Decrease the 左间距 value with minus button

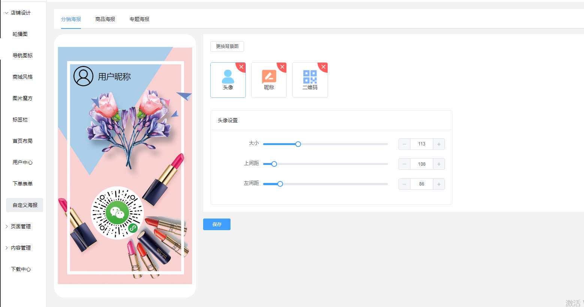coord(404,184)
